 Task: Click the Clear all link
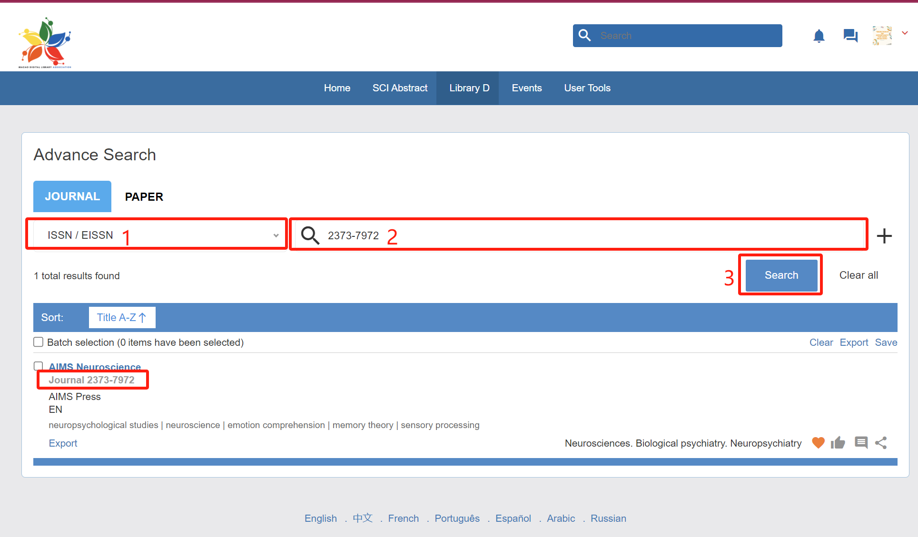click(859, 275)
